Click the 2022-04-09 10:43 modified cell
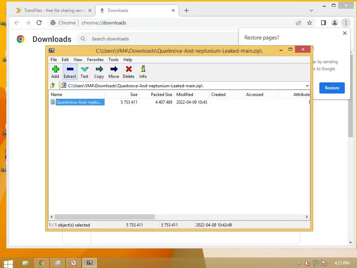357x268 pixels. [192, 102]
